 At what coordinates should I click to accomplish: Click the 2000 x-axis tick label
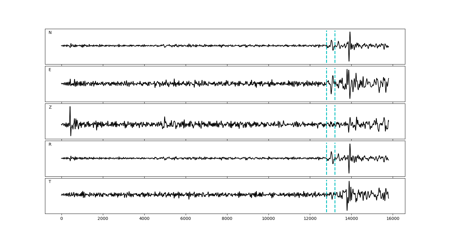(103, 219)
